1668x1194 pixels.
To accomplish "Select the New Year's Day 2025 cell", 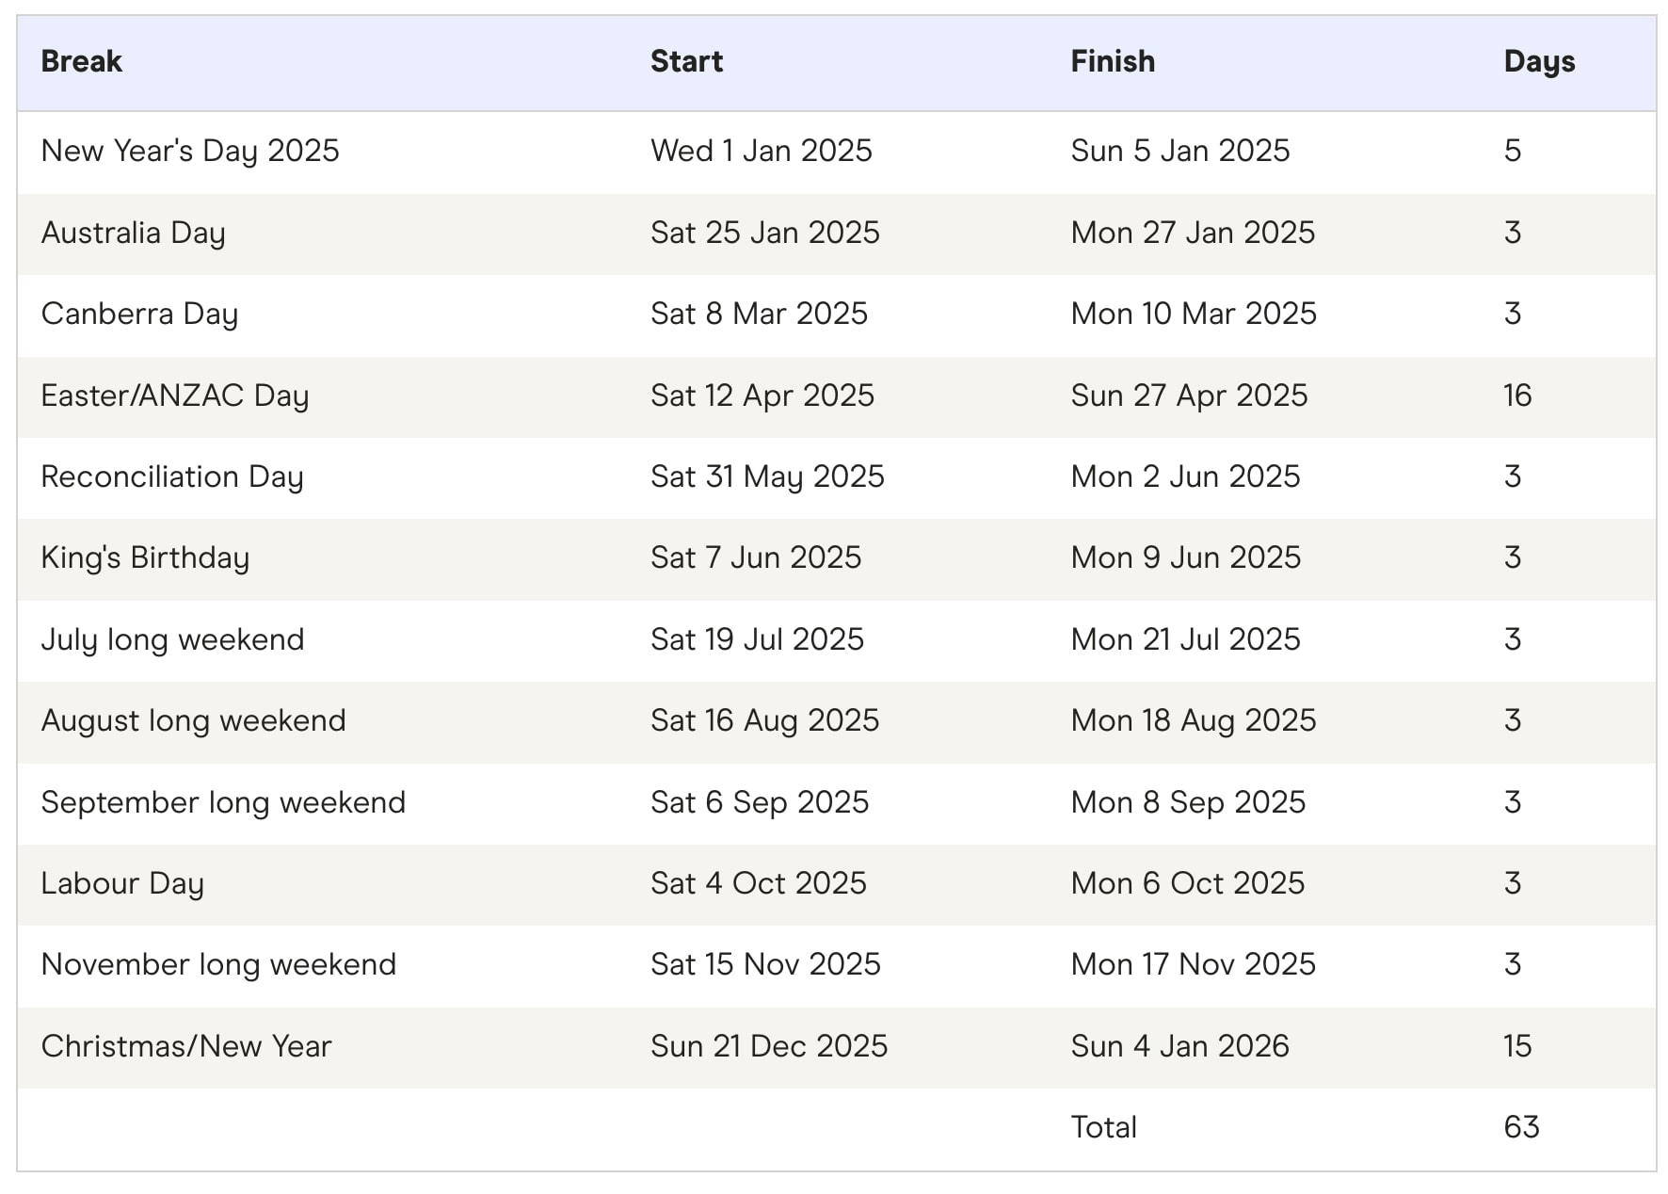I will 190,152.
